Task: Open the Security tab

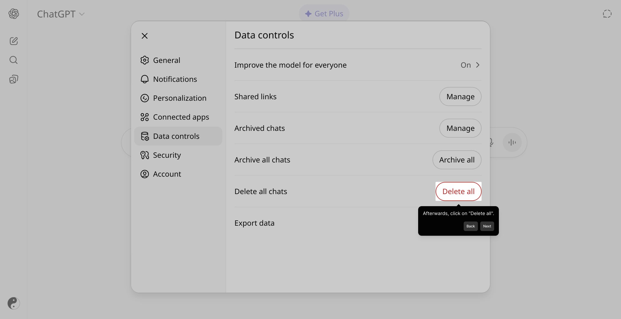Action: point(178,155)
